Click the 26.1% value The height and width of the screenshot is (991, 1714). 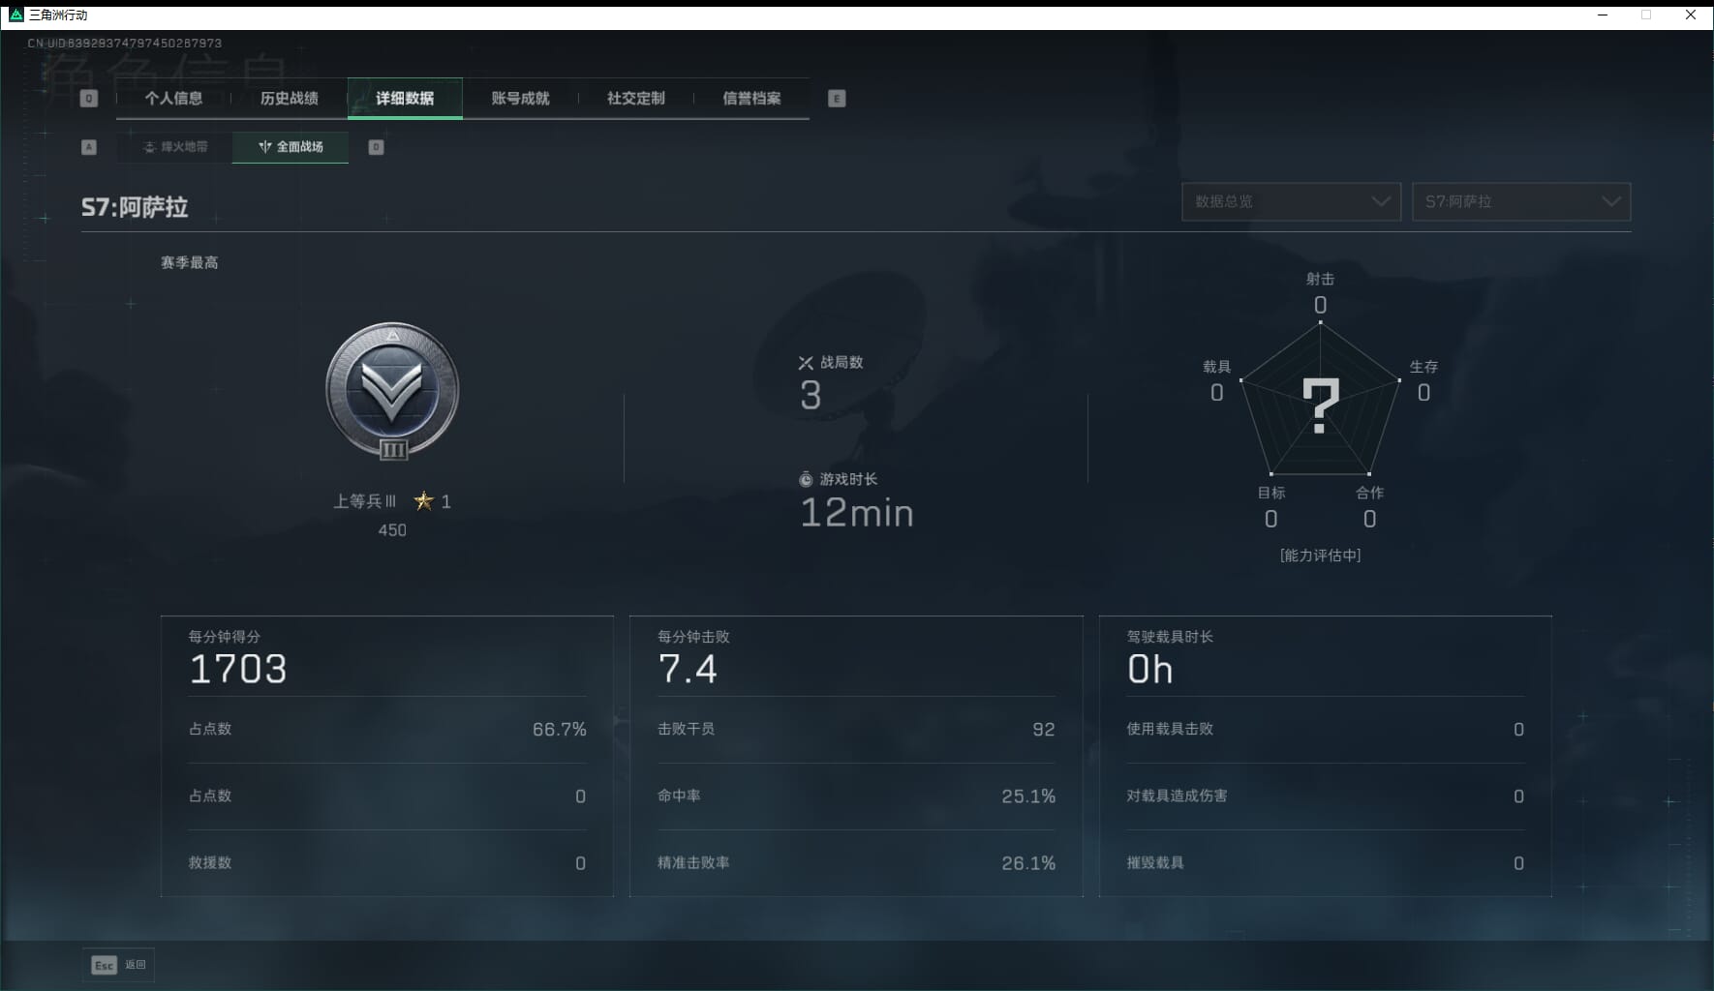tap(1028, 863)
